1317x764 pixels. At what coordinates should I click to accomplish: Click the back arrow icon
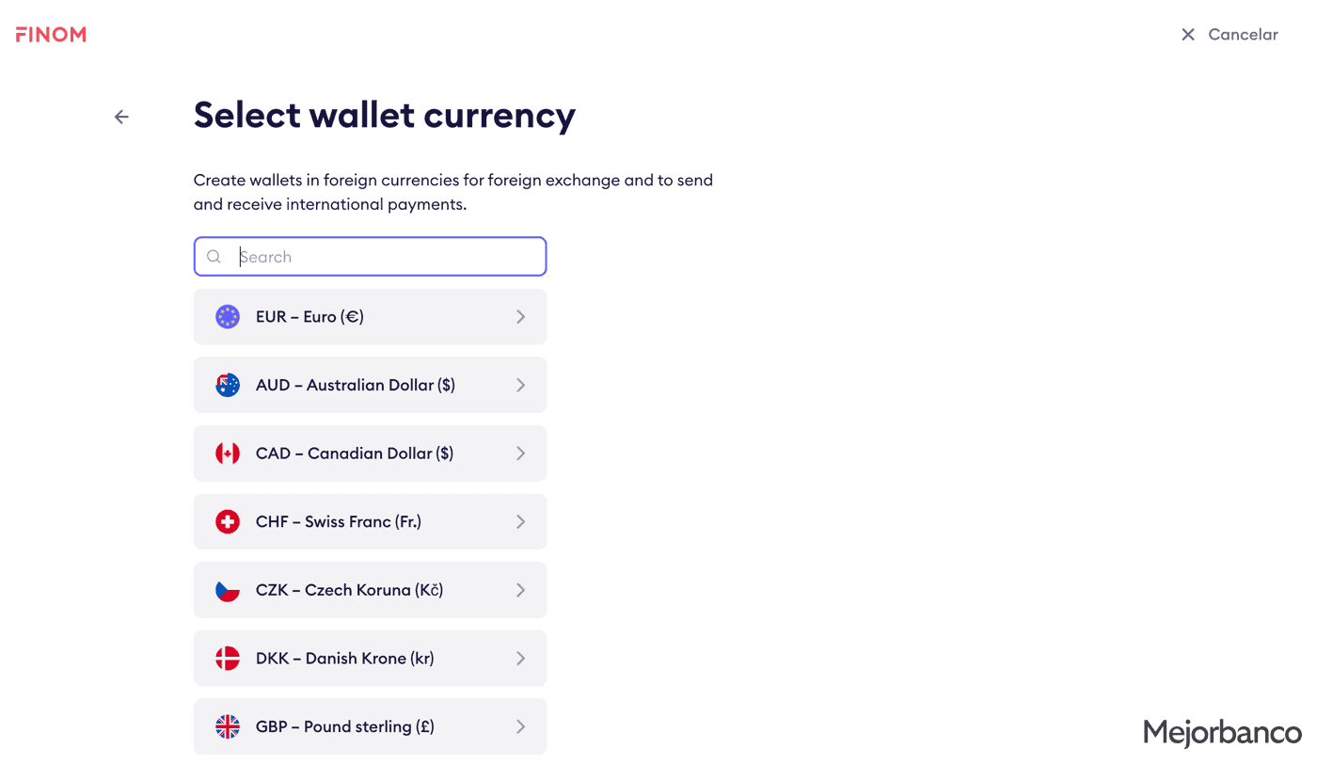pos(121,117)
